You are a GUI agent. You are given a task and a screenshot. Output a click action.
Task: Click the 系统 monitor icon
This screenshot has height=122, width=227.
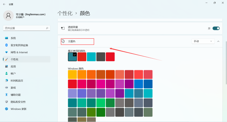tap(7, 38)
